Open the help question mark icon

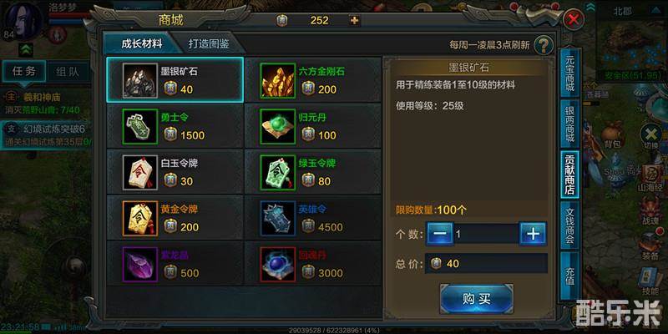[x=544, y=45]
